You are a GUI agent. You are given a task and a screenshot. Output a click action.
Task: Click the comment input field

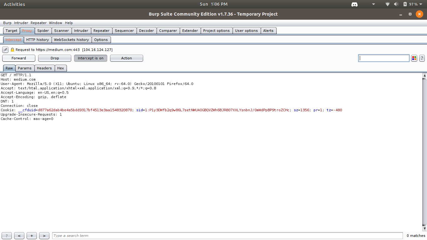point(384,58)
